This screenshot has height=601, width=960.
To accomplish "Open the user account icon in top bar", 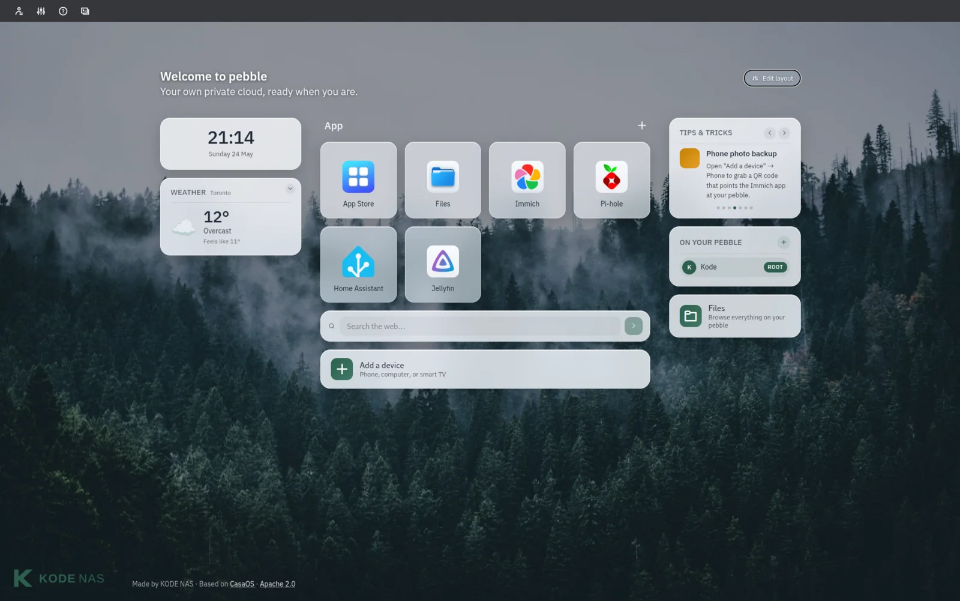I will (x=19, y=11).
